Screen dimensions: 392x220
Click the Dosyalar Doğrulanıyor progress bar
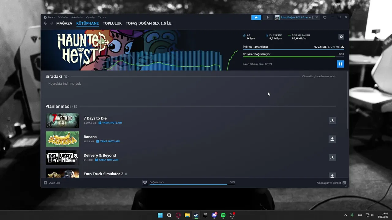tap(293, 57)
